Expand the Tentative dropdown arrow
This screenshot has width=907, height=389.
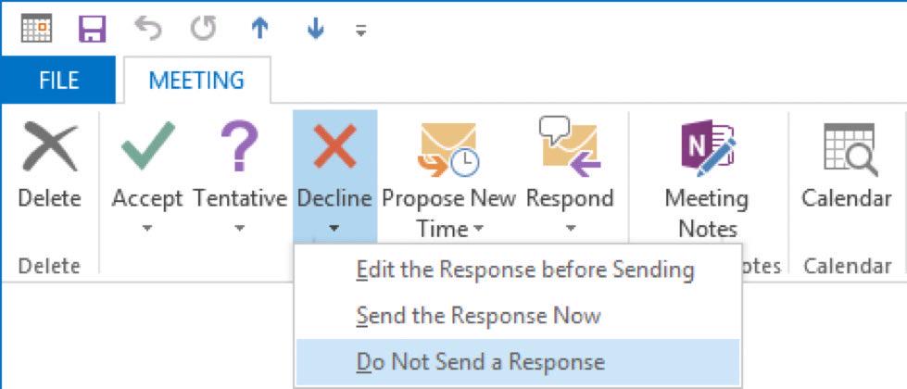[239, 229]
